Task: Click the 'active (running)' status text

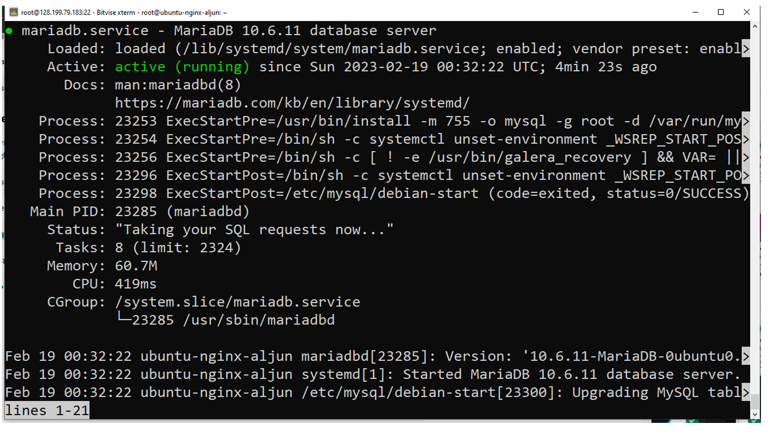Action: [182, 67]
